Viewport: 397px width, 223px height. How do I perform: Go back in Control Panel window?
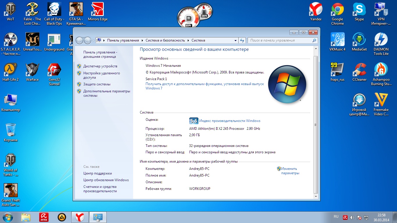click(x=79, y=40)
